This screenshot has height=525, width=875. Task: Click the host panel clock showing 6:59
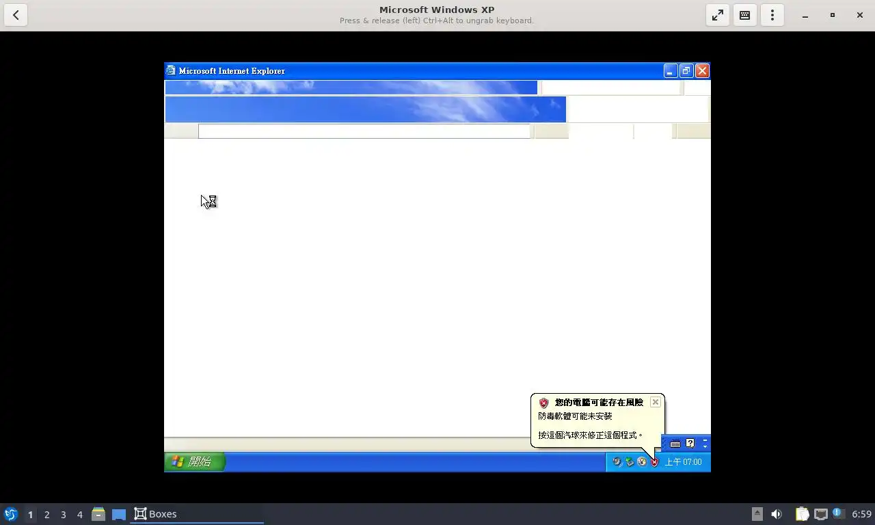861,514
